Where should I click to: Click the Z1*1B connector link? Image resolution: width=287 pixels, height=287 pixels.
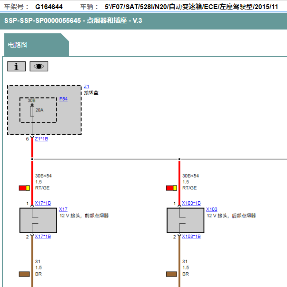41,139
